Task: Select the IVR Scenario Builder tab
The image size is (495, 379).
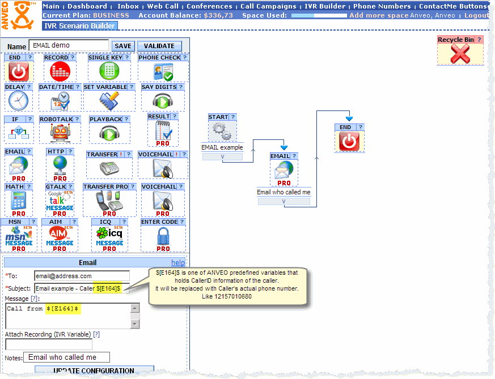Action: [x=79, y=26]
